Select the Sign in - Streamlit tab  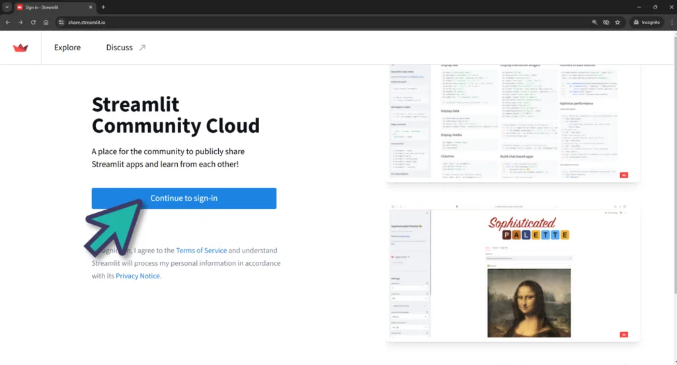53,7
